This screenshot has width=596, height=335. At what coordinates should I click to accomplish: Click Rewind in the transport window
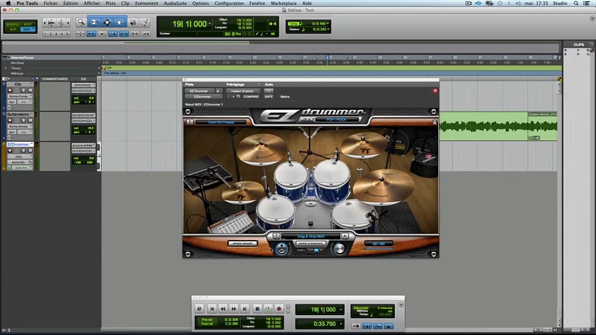coord(223,309)
